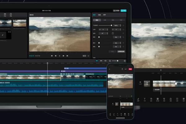186x124 pixels.
Task: Select the teal first inspector tab
Action: pos(94,15)
